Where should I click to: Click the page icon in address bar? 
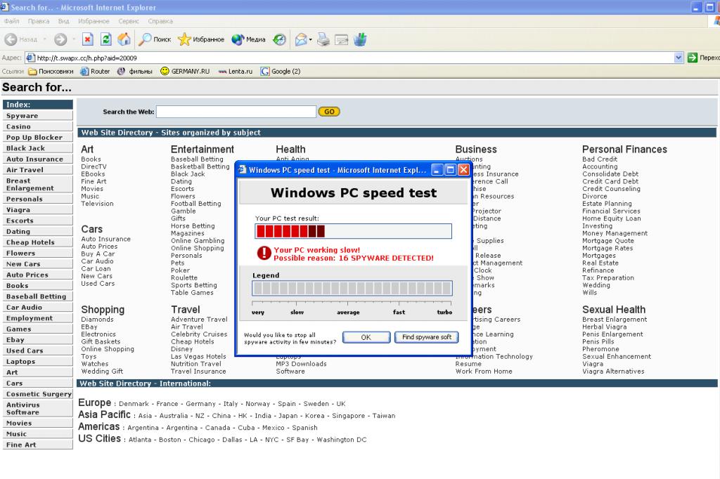tap(30, 58)
